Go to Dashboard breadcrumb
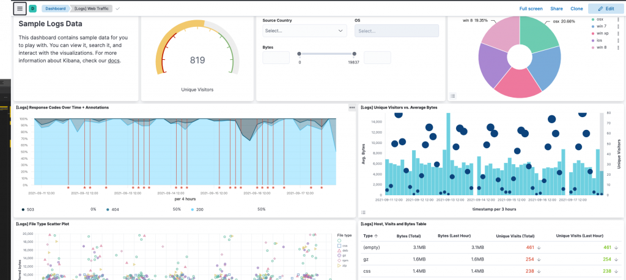Viewport: 626px width, 280px height. [55, 9]
